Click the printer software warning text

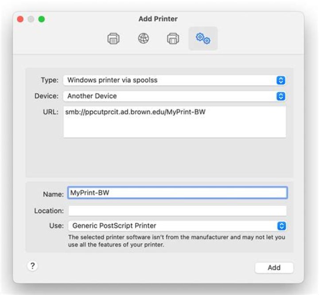176,241
